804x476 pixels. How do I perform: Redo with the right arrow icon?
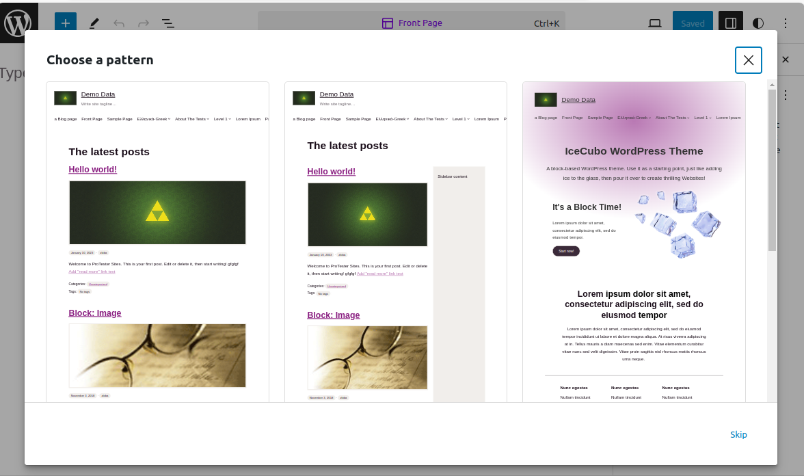pos(144,23)
